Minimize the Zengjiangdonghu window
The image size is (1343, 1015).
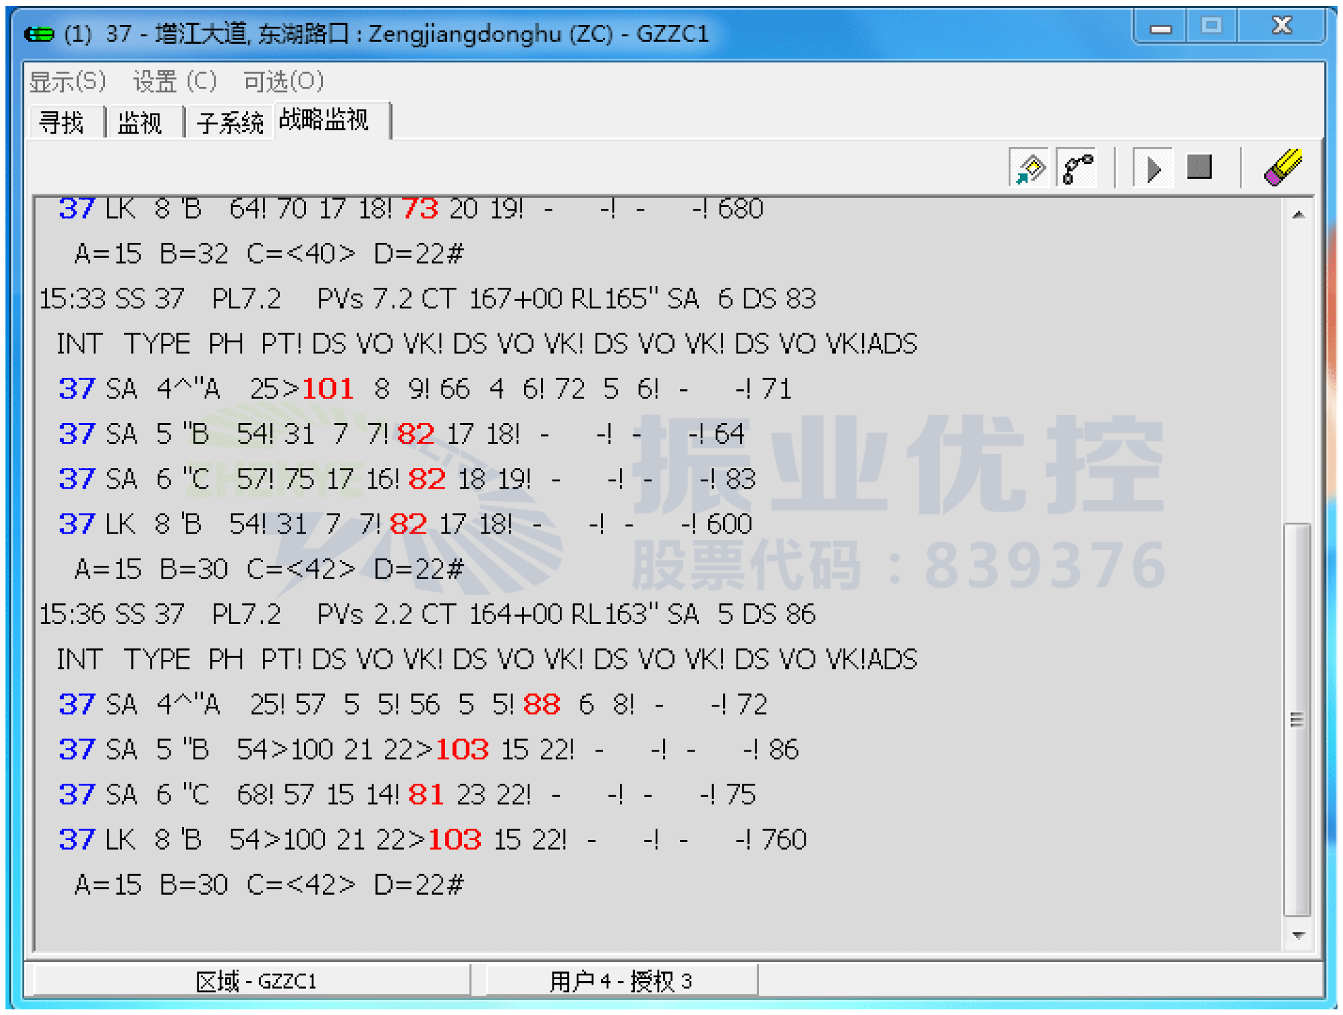(x=1161, y=28)
